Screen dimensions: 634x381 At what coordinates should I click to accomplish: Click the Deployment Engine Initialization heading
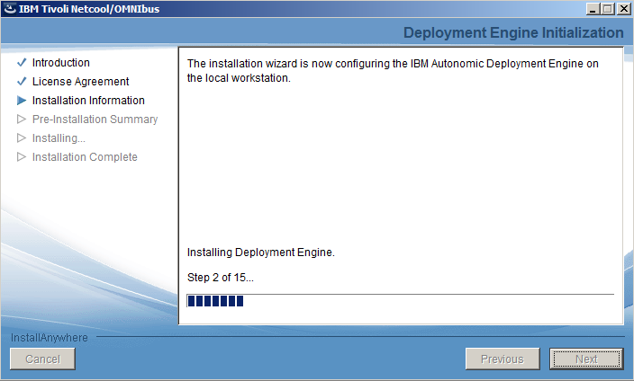(513, 32)
